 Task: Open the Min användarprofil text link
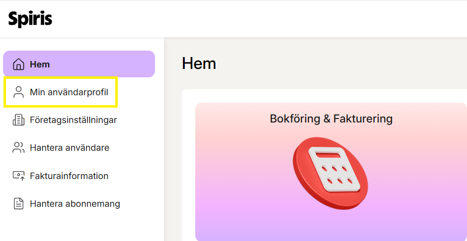point(69,92)
